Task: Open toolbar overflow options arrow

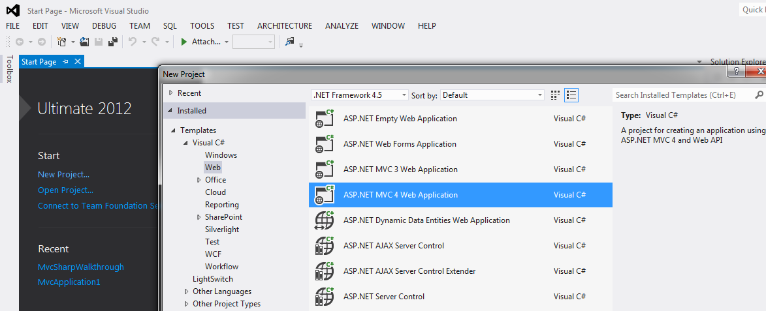Action: click(x=301, y=45)
